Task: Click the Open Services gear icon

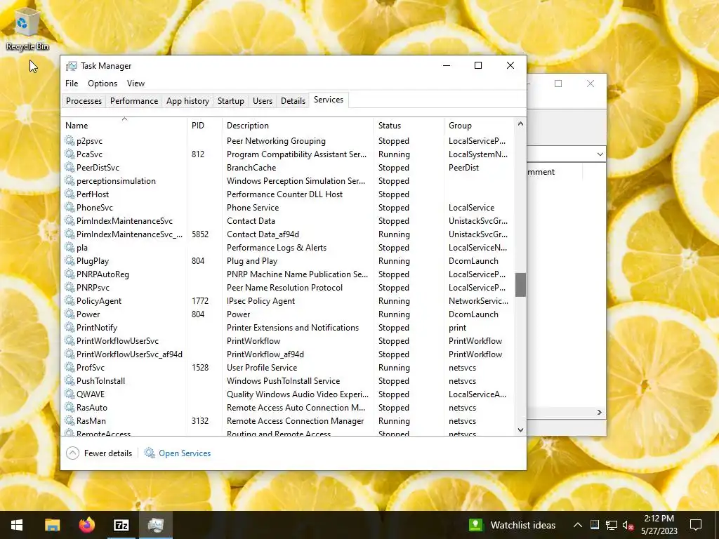Action: pyautogui.click(x=150, y=453)
